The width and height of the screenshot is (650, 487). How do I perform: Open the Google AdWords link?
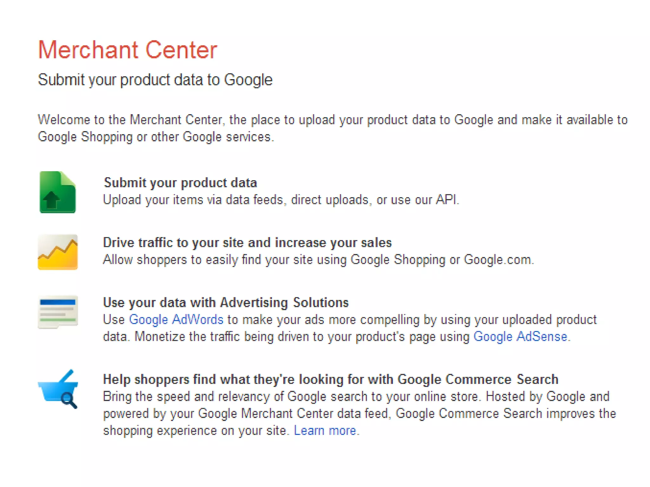[x=176, y=320]
